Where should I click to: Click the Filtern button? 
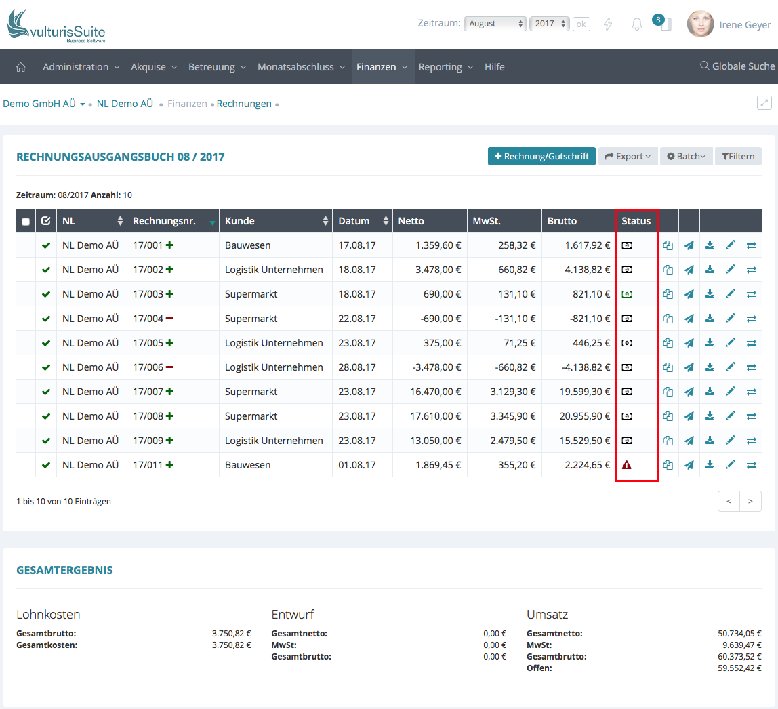(x=738, y=157)
